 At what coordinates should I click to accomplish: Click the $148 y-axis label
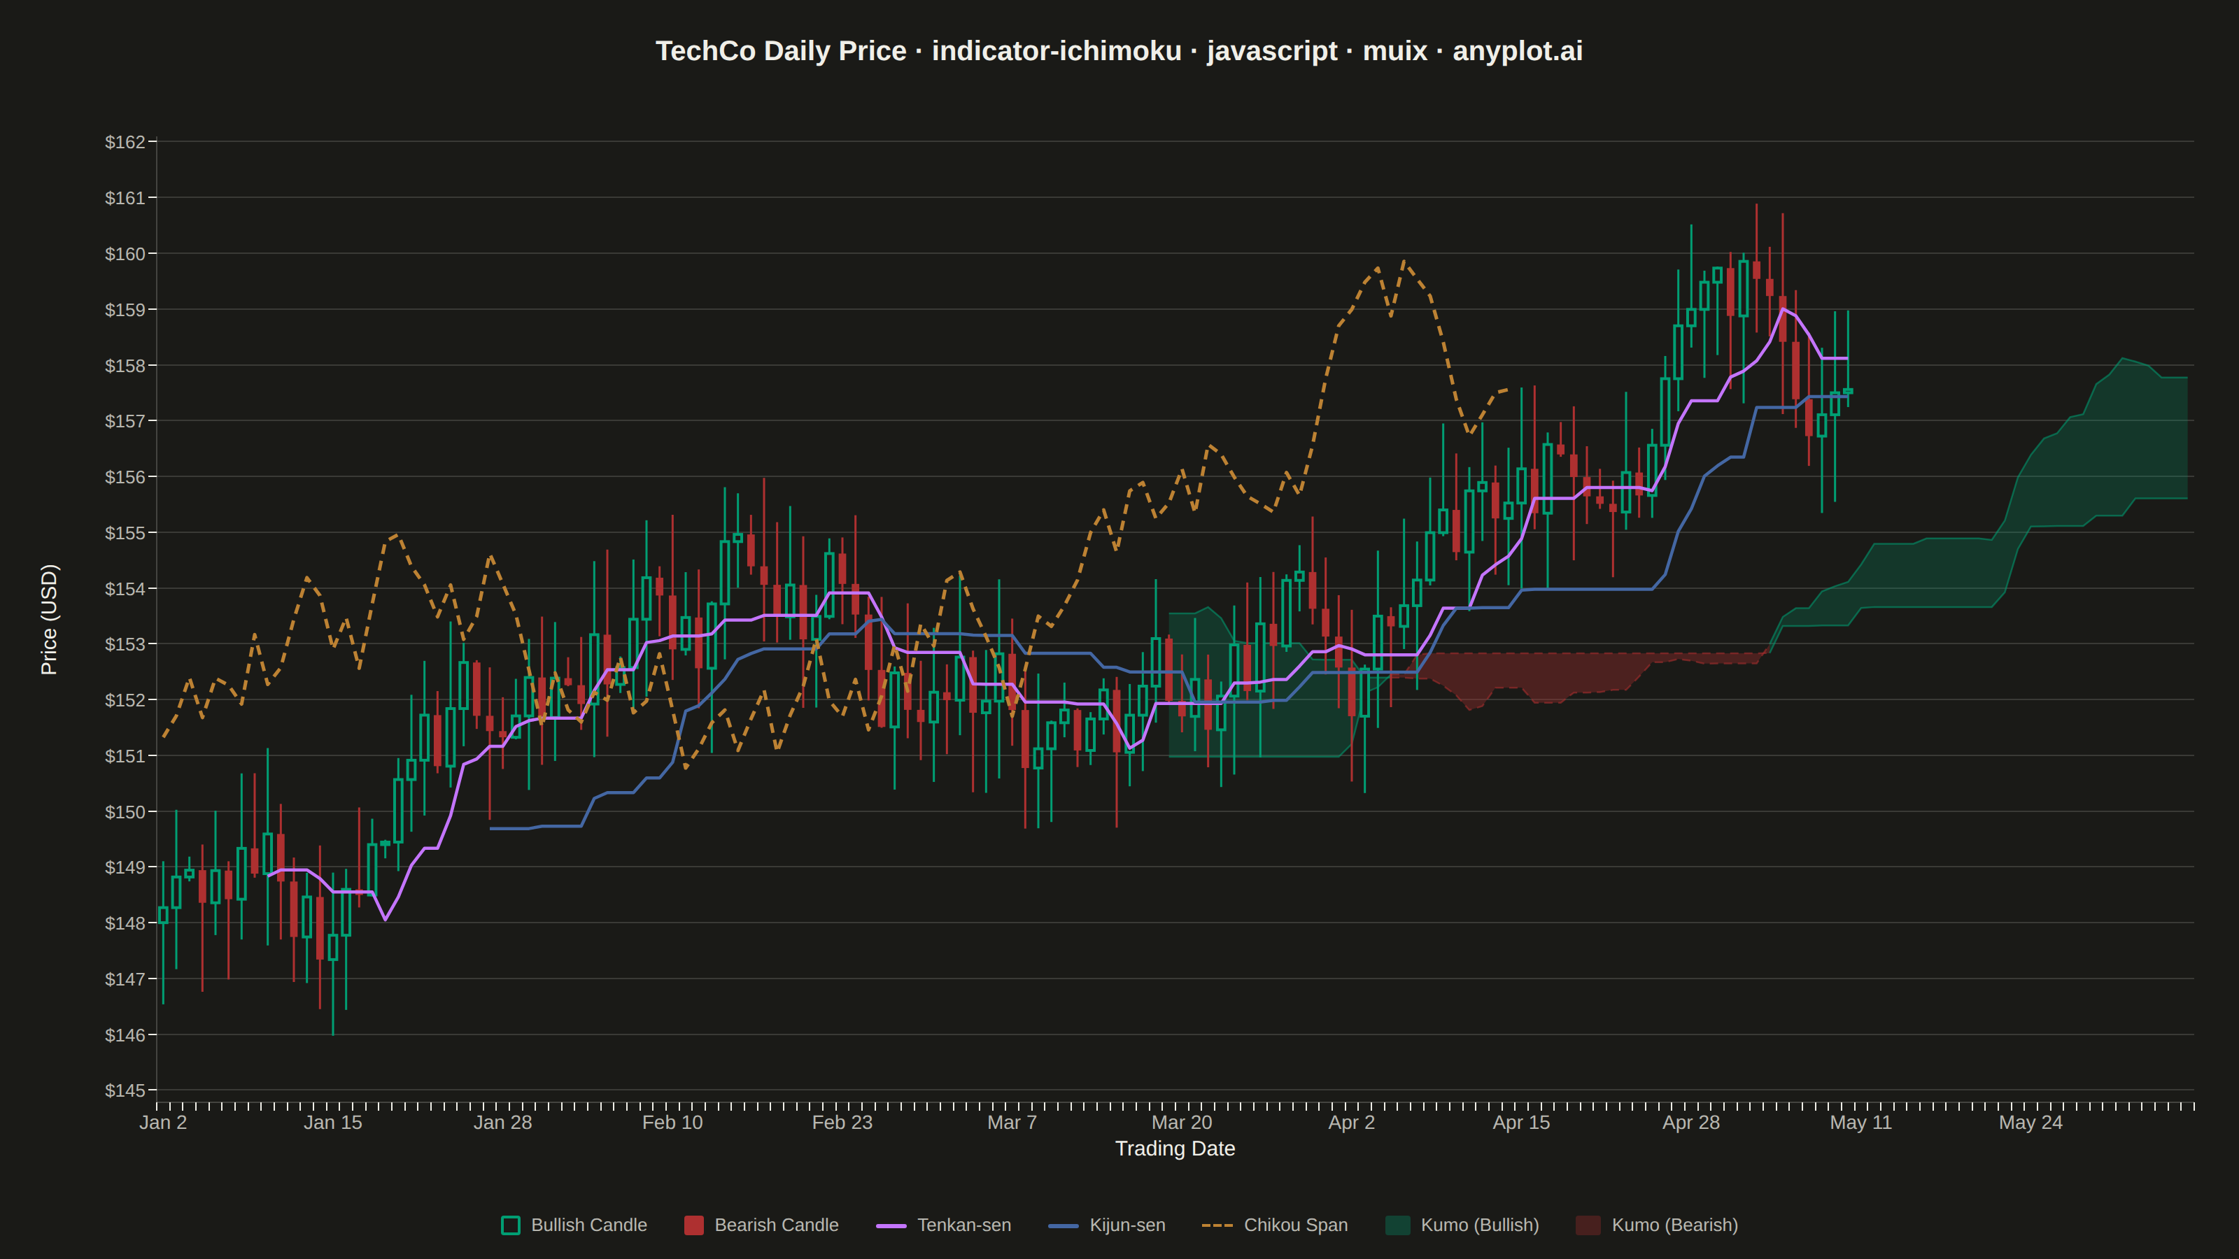click(125, 923)
